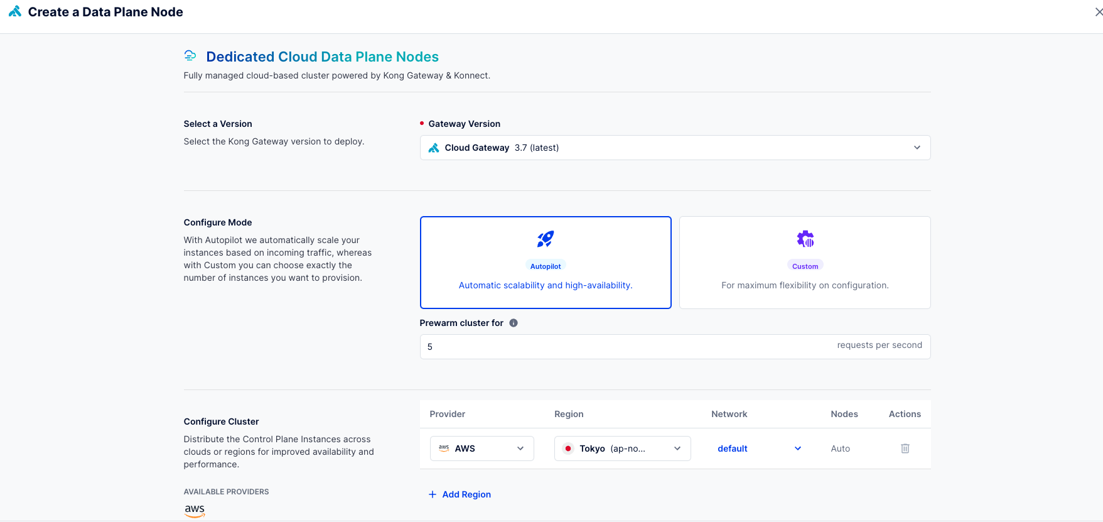
Task: Focus the Prewarm cluster requests input field
Action: pyautogui.click(x=675, y=347)
